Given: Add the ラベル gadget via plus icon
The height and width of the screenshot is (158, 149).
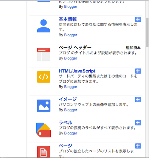Looking at the screenshot, I should 138,123.
